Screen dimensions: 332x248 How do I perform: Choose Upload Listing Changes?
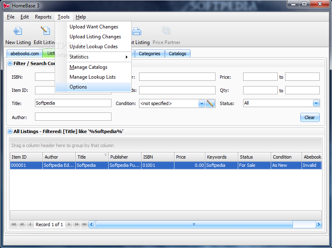95,37
